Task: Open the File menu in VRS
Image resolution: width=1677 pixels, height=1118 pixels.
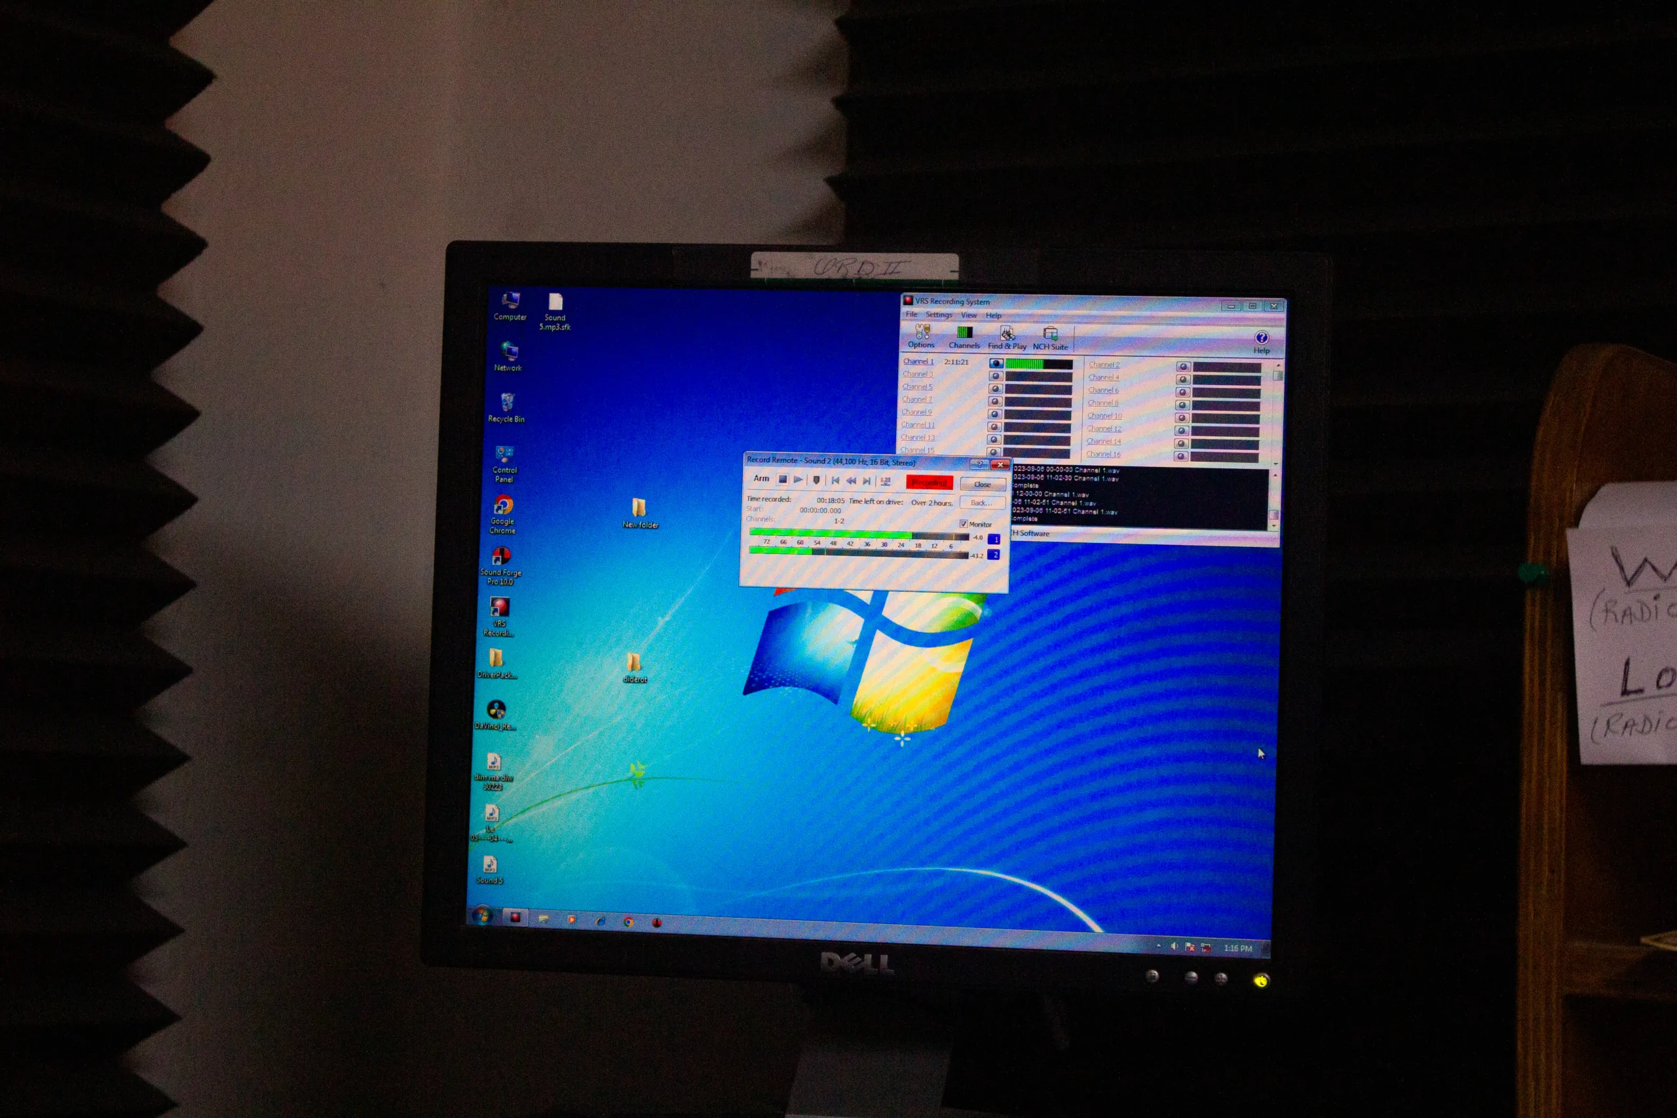Action: pos(911,314)
